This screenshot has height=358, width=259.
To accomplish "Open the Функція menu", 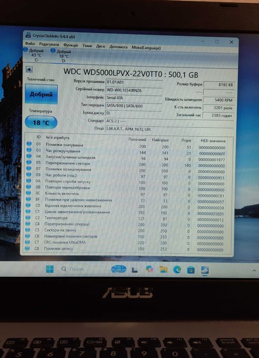I will click(70, 45).
